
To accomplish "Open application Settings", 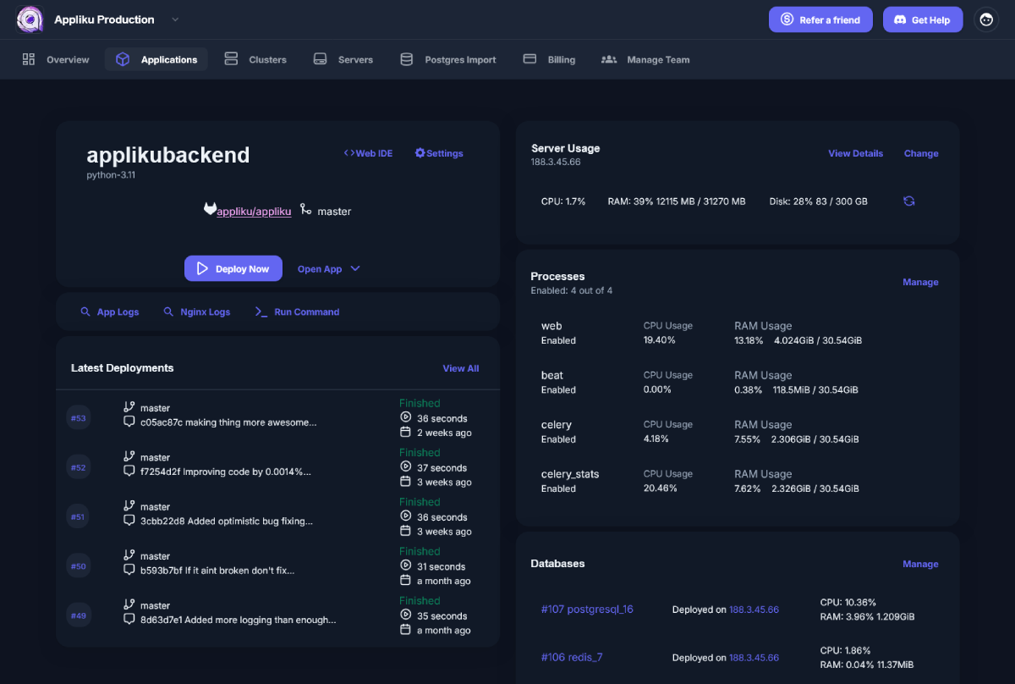I will tap(439, 153).
